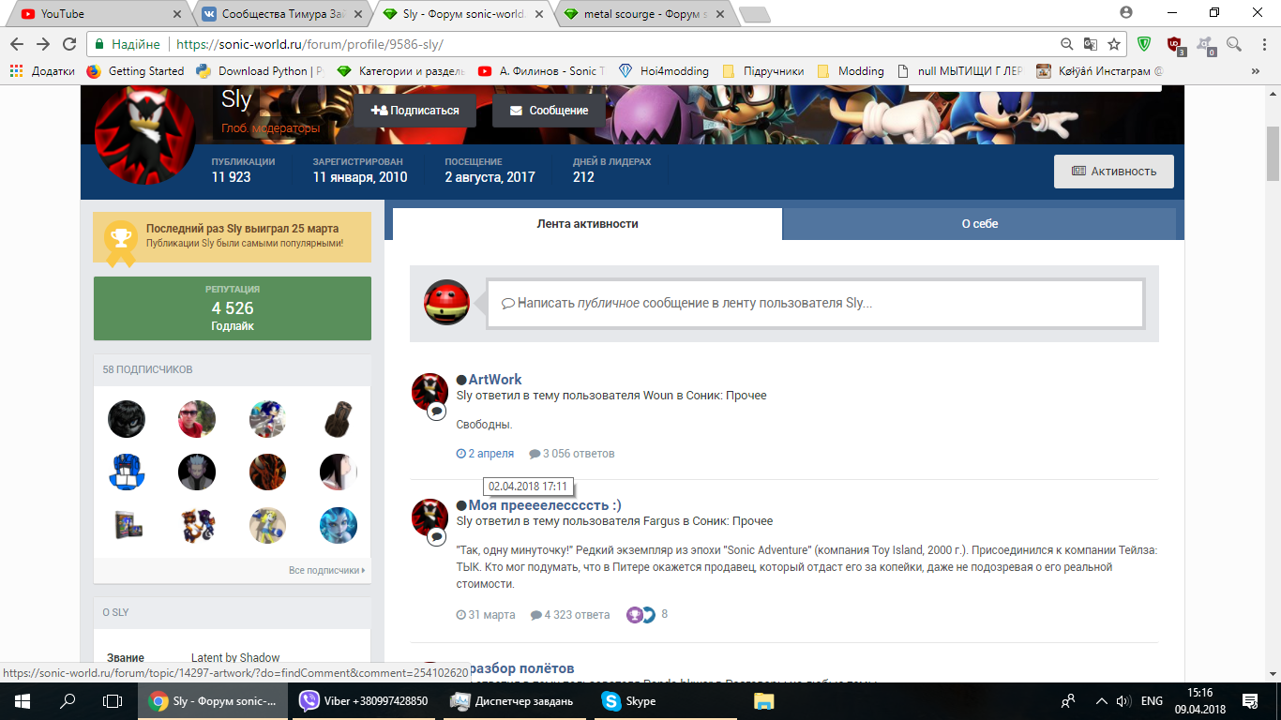Expand the hidden bookmarks overflow chevron
The image size is (1281, 720).
pyautogui.click(x=1256, y=71)
